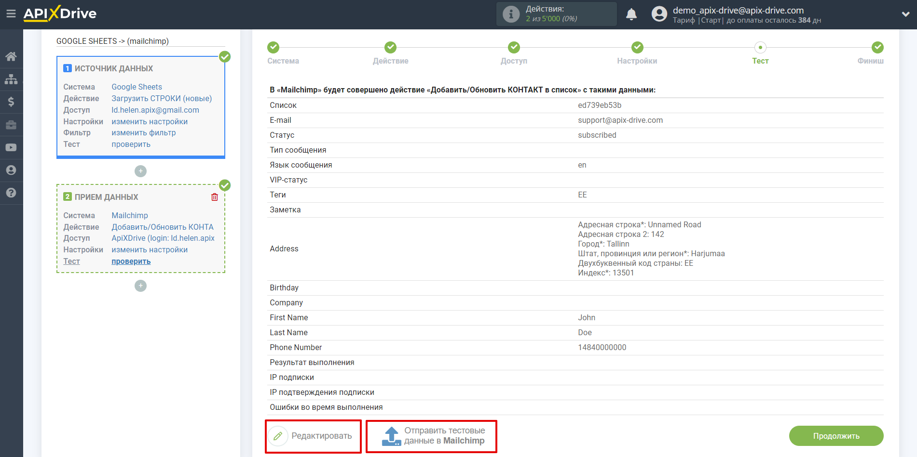The height and width of the screenshot is (457, 917).
Task: Open the home sidebar icon
Action: click(x=11, y=56)
